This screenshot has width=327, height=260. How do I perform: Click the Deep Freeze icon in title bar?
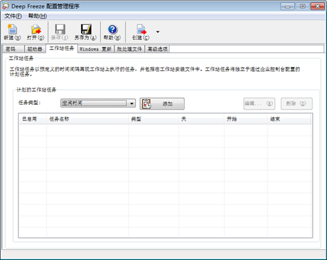(6, 7)
